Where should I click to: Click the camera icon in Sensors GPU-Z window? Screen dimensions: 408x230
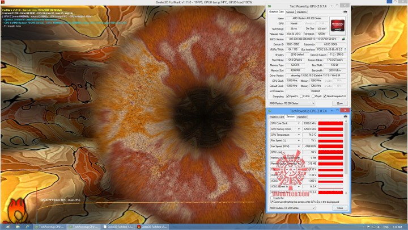345,116
